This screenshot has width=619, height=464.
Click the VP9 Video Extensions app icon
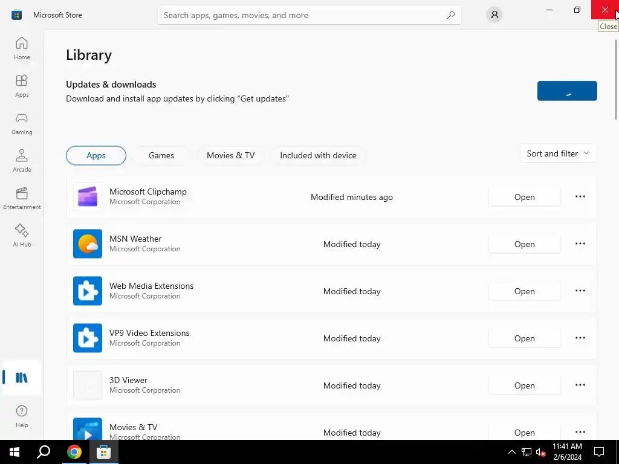[x=88, y=338]
